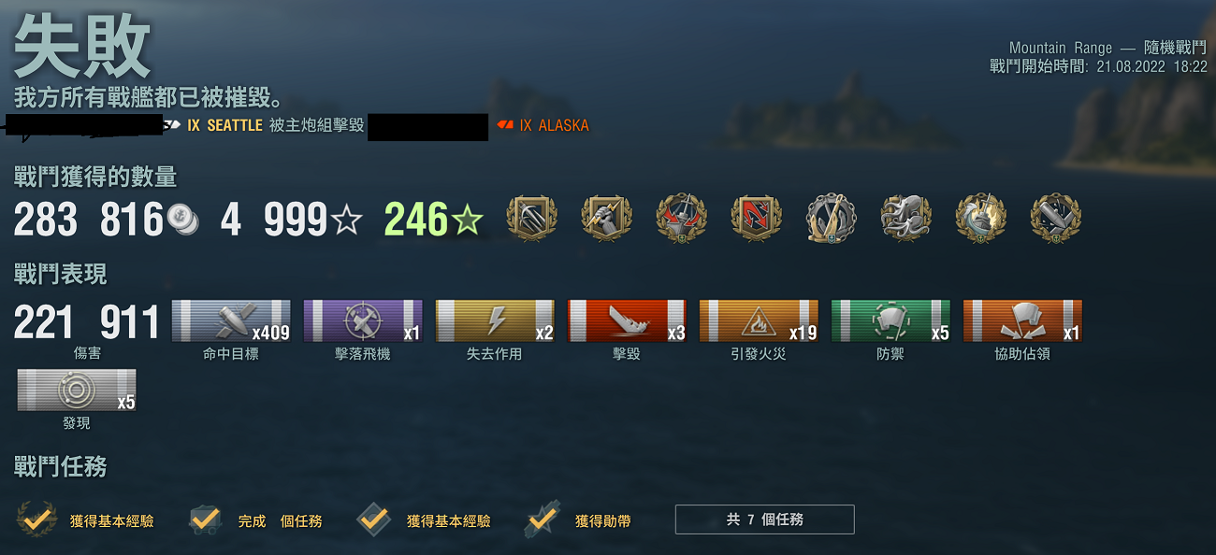Click the trident achievement badge

click(x=531, y=219)
